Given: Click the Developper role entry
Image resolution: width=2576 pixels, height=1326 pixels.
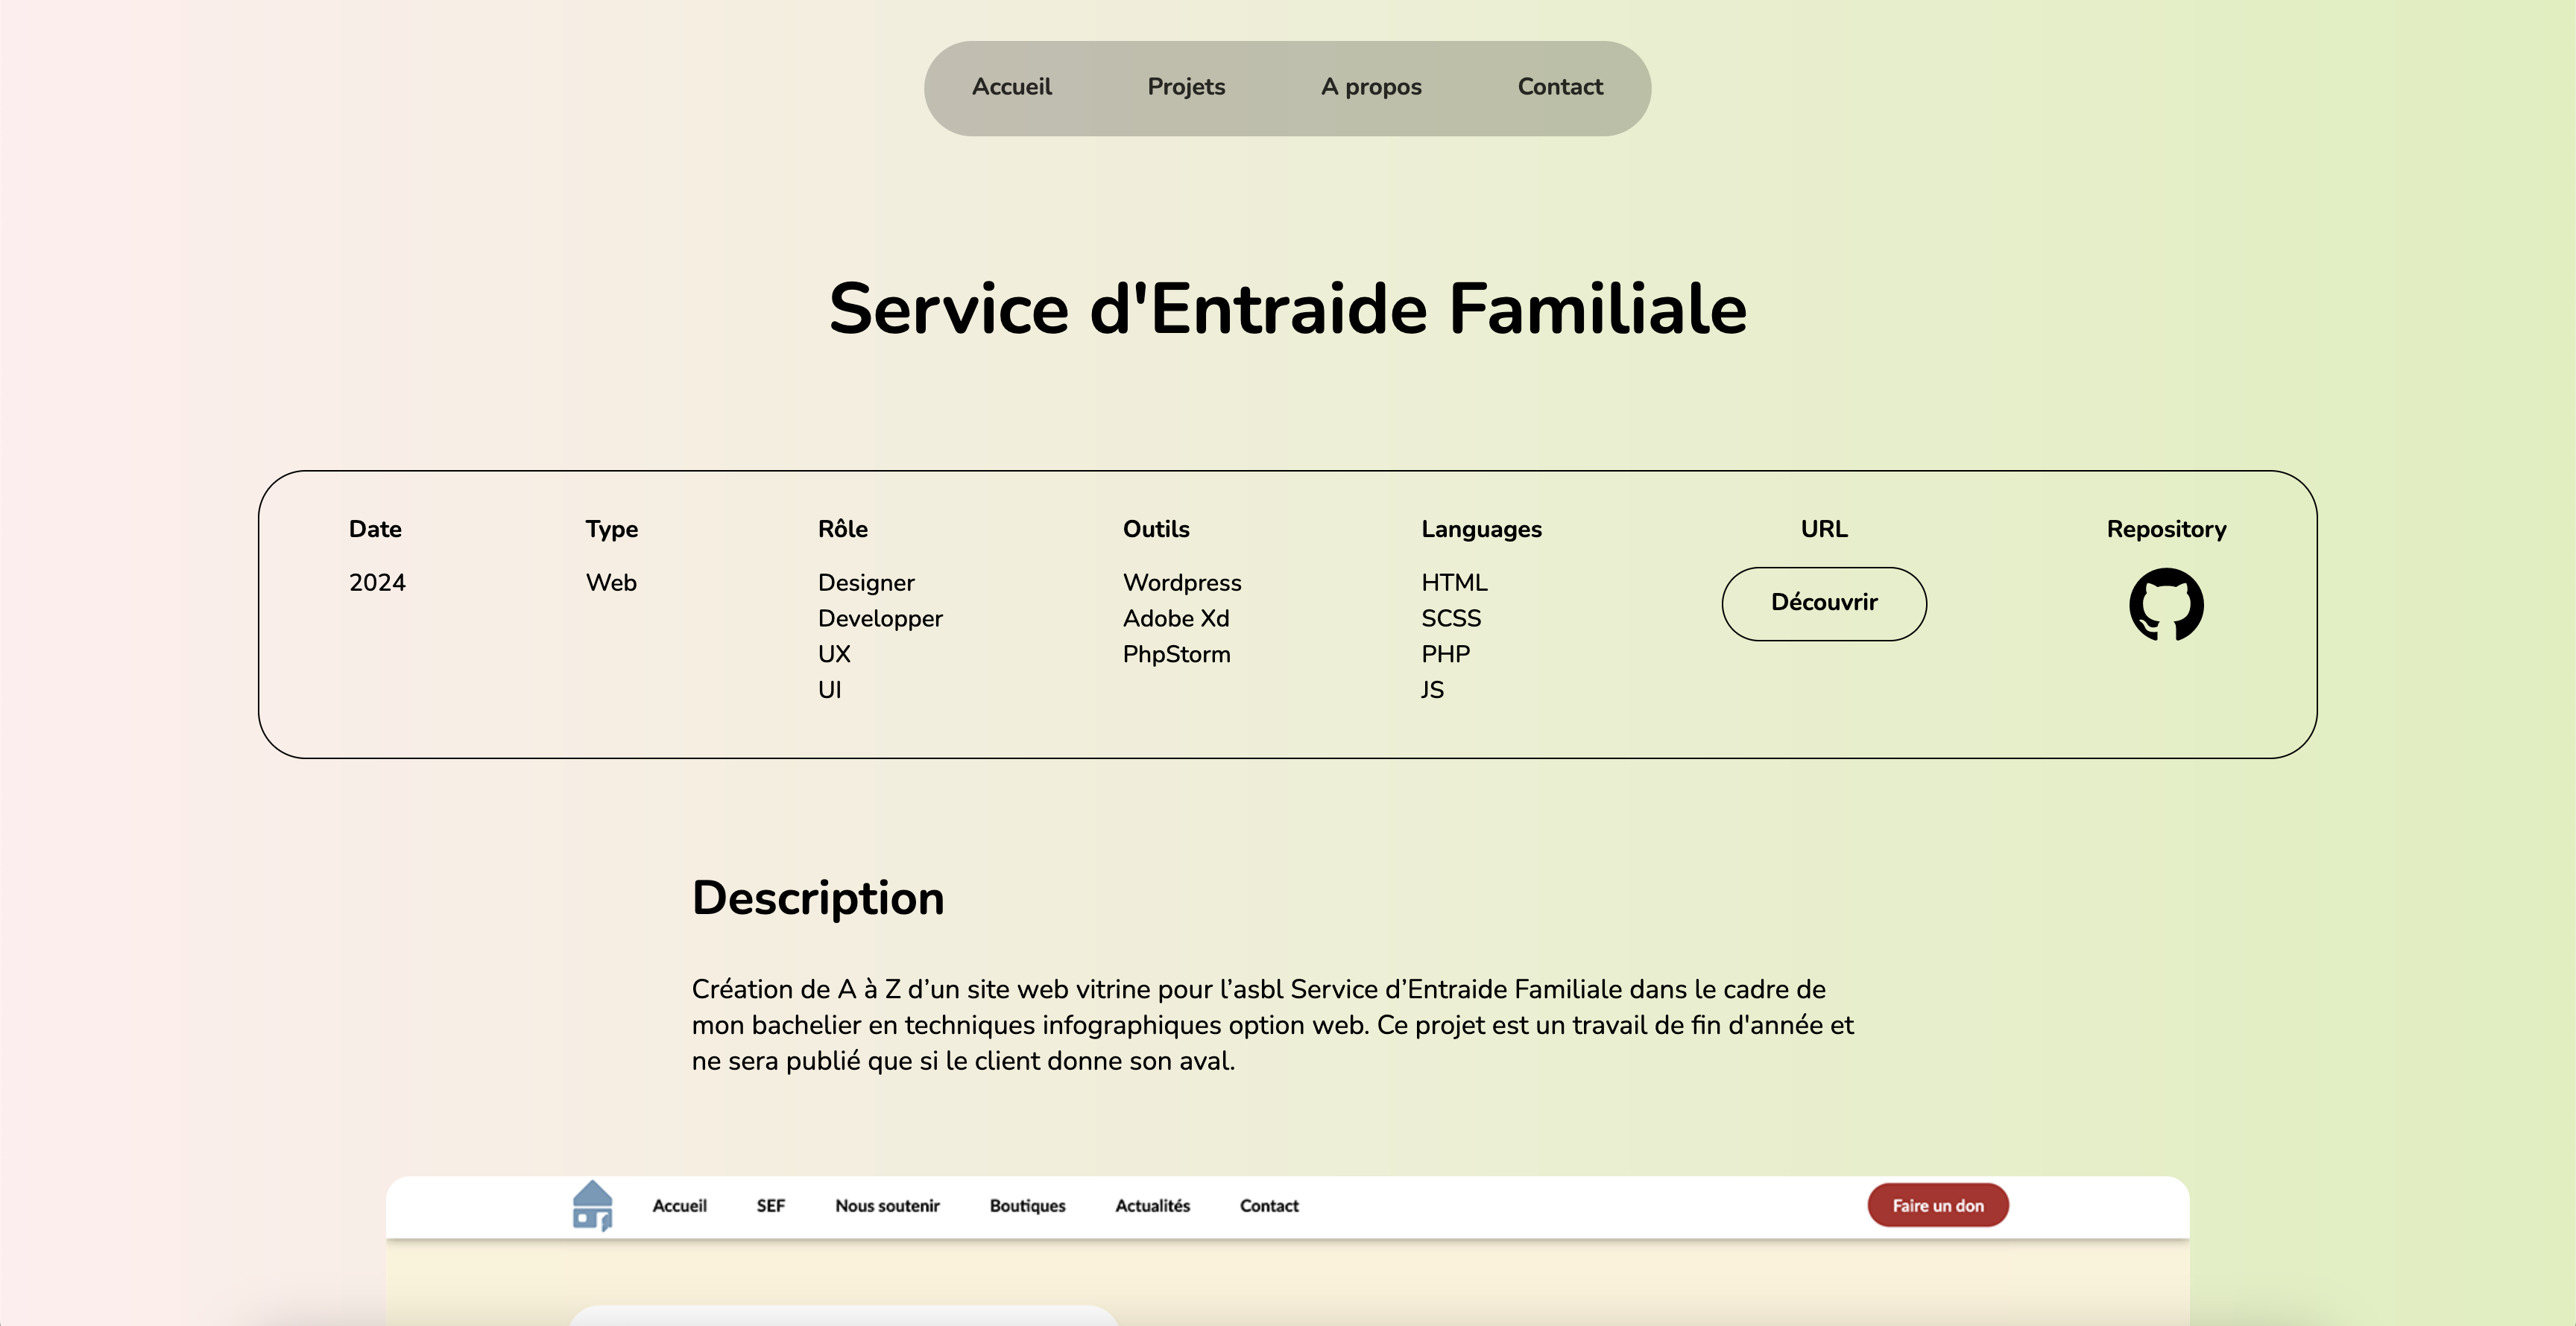Looking at the screenshot, I should click(x=880, y=618).
